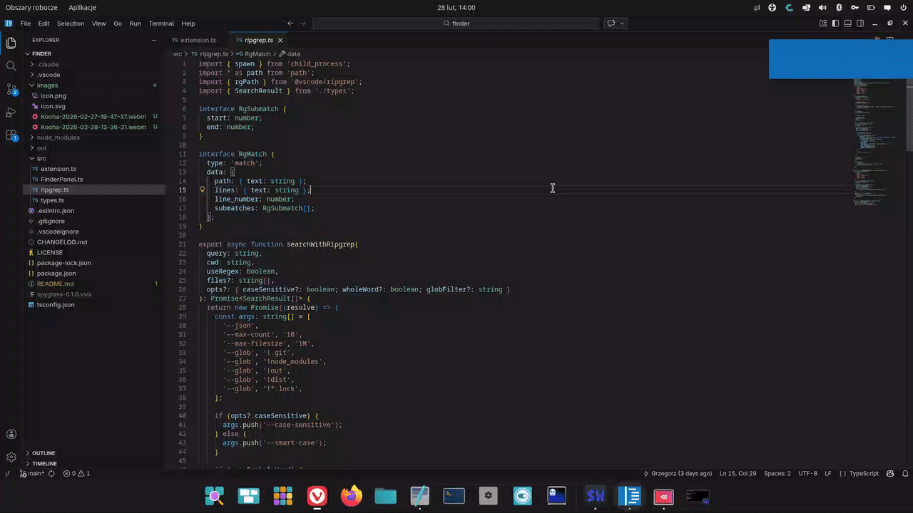913x513 pixels.
Task: Open the Manage settings gear icon
Action: [11, 457]
